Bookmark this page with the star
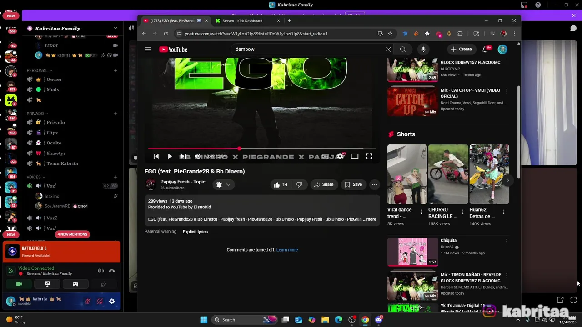 click(390, 34)
